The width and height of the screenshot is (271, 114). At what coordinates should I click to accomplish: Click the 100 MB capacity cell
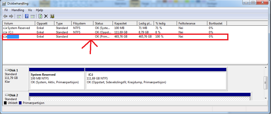pos(119,28)
